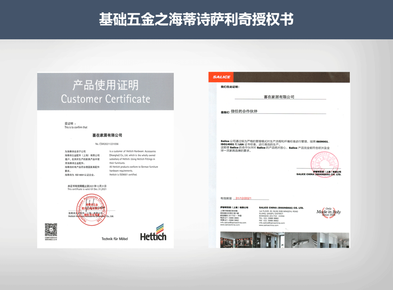This screenshot has height=290, width=393.
Task: Click 'Hettich is ISO9001 certified' line
Action: click(123, 175)
